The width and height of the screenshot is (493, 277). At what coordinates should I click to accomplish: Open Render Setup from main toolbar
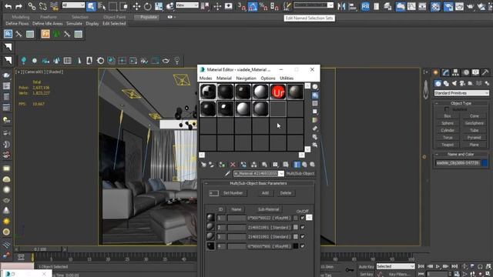pyautogui.click(x=448, y=6)
